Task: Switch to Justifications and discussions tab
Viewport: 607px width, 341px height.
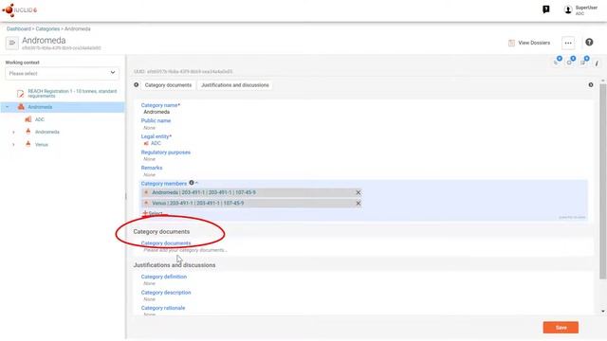Action: tap(235, 85)
